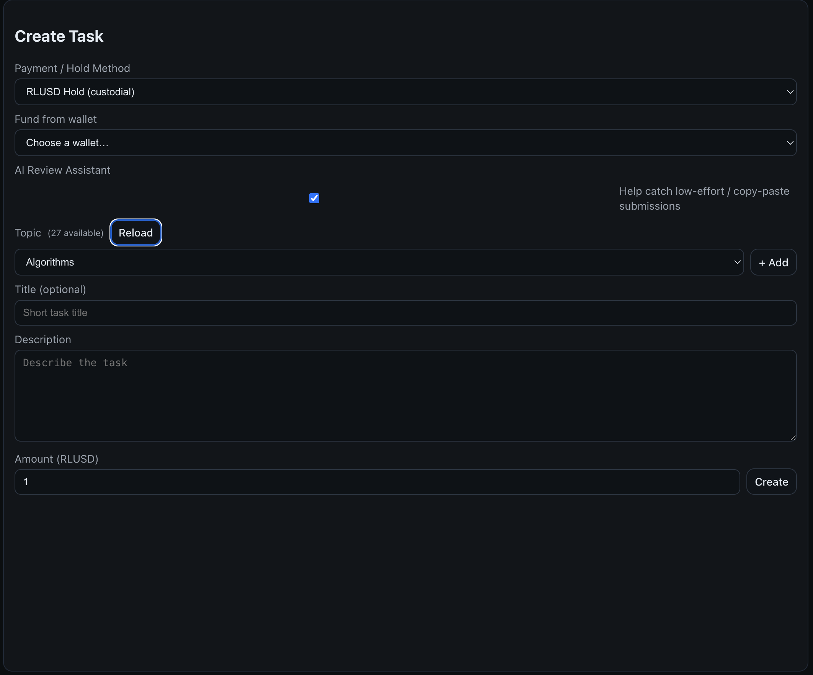Click the plus Add topic button

pyautogui.click(x=773, y=262)
